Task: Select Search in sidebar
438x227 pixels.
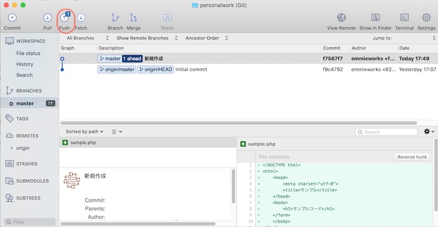Action: (x=24, y=75)
